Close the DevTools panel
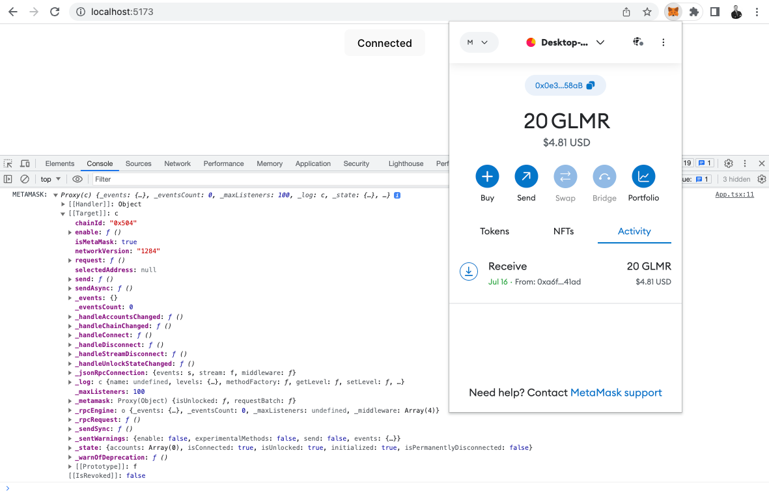769x500 pixels. (762, 163)
